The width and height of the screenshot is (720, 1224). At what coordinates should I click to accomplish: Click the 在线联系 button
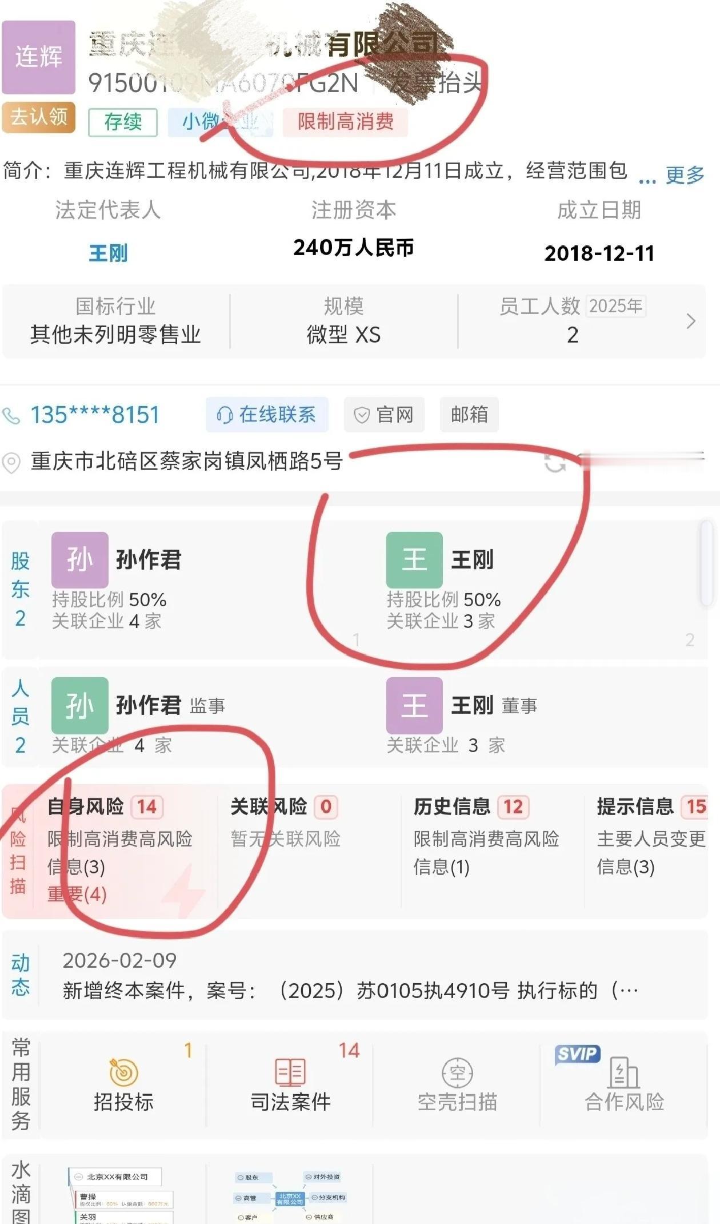(267, 415)
